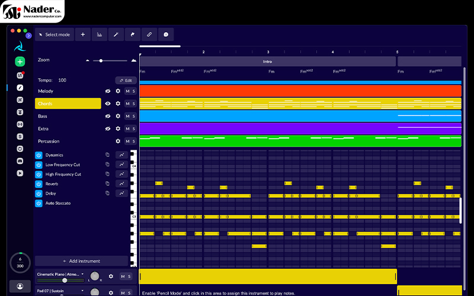The height and width of the screenshot is (296, 474).
Task: Open the user profile icon at bottom left
Action: tap(20, 286)
